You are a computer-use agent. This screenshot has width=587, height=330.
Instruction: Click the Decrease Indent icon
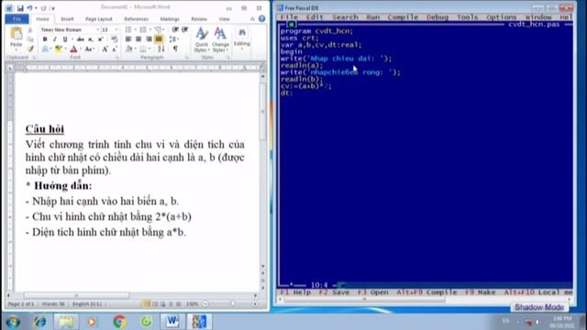click(x=175, y=29)
